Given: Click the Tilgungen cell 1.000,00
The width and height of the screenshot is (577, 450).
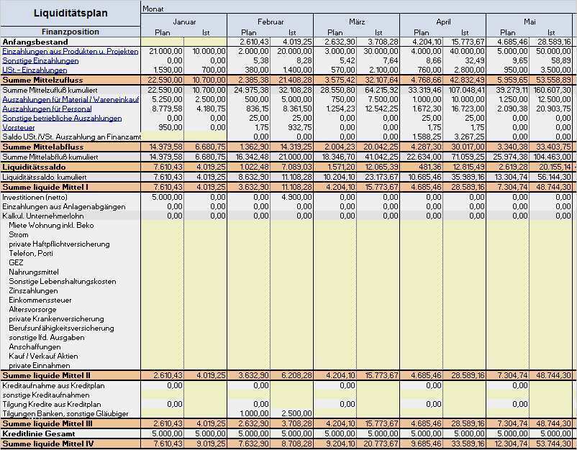Looking at the screenshot, I should pyautogui.click(x=249, y=413).
